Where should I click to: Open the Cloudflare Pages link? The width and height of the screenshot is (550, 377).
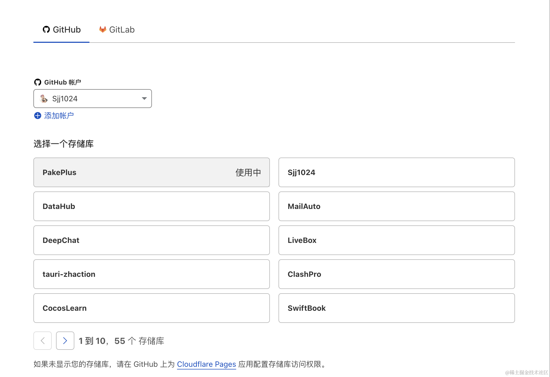coord(206,364)
